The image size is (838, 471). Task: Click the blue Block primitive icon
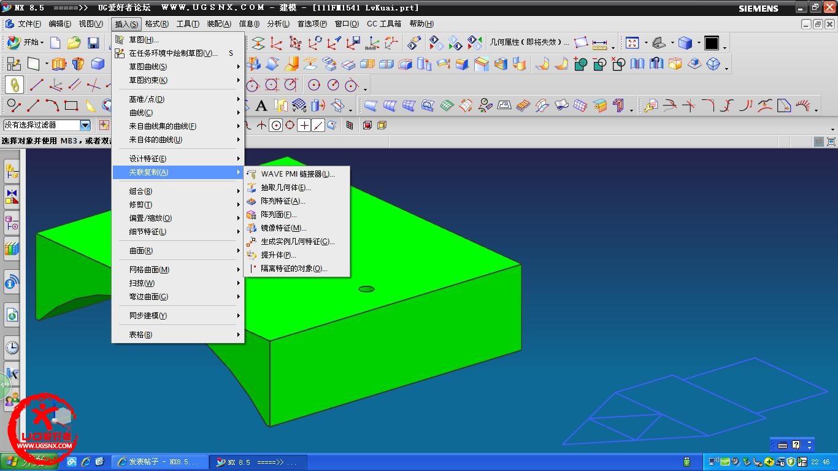tap(98, 64)
